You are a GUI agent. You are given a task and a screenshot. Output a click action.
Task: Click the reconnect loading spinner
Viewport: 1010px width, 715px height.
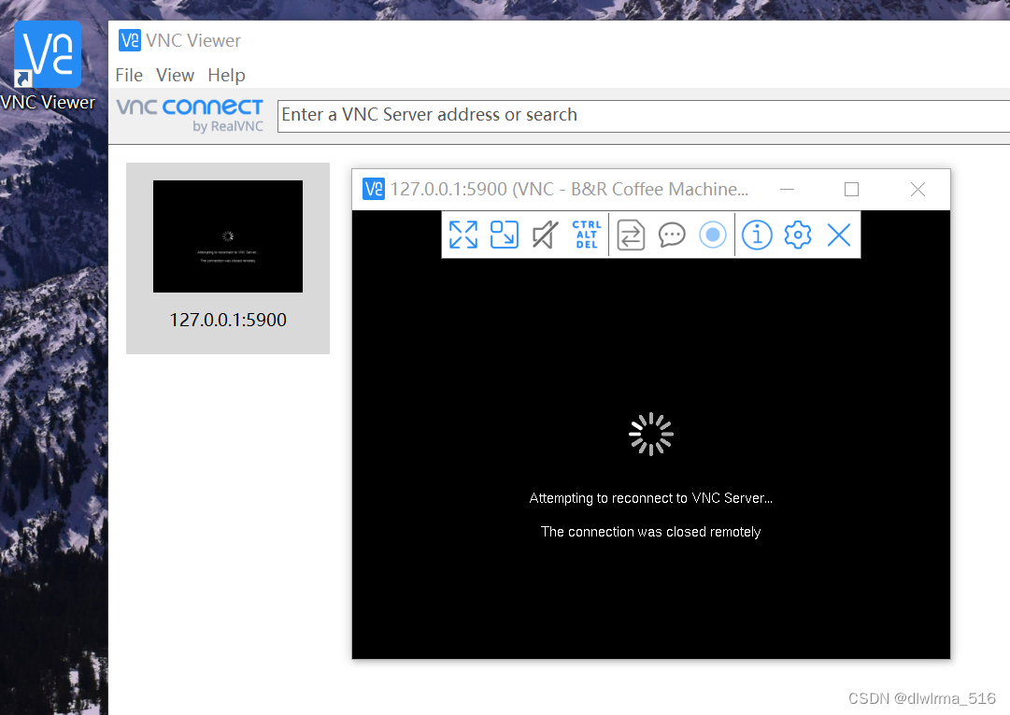(650, 434)
